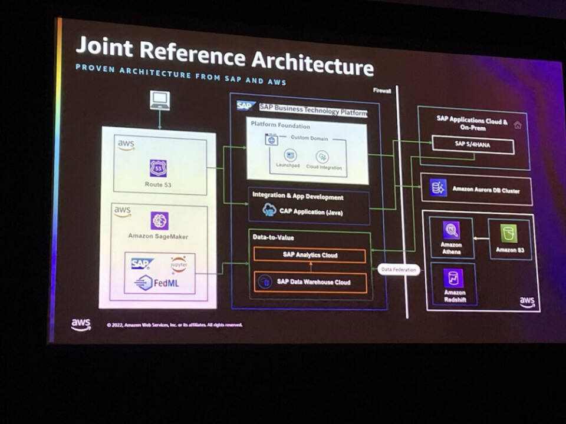The image size is (566, 424).
Task: Select the "Data Federation" pill label
Action: click(x=399, y=269)
